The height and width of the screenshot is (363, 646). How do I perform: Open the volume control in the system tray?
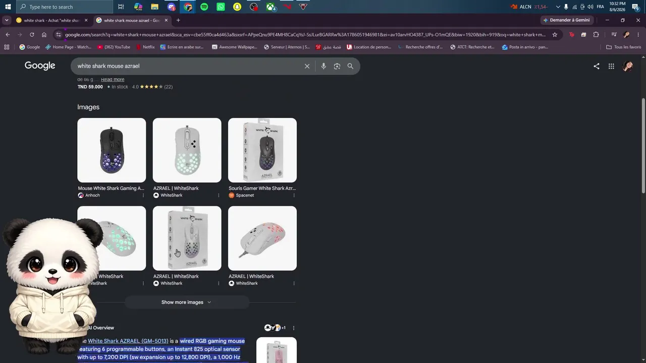[590, 7]
